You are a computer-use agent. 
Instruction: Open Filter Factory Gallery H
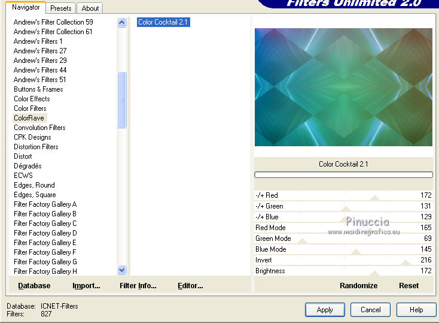(45, 271)
